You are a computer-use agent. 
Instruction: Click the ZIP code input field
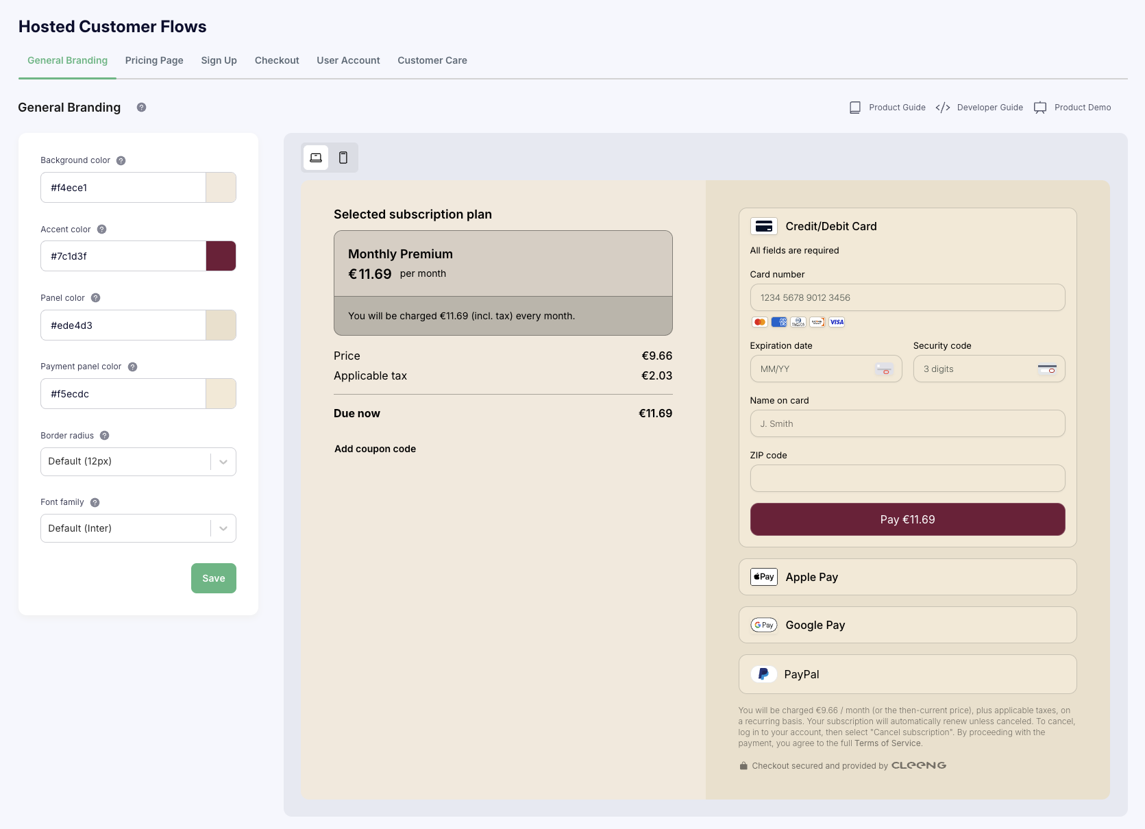coord(907,478)
